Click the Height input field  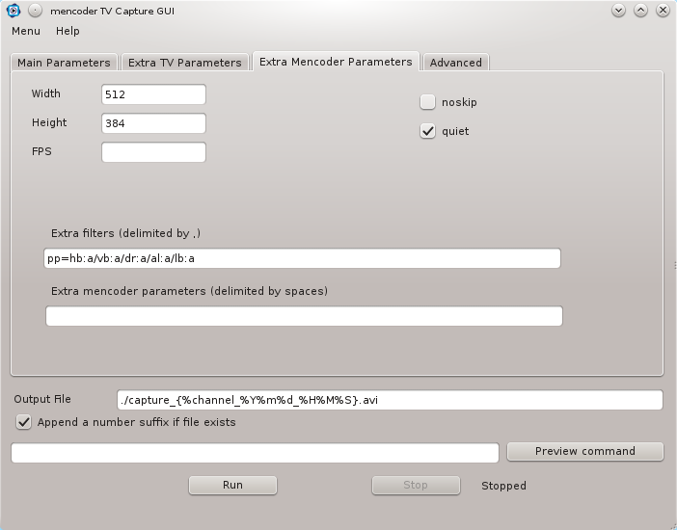tap(153, 123)
